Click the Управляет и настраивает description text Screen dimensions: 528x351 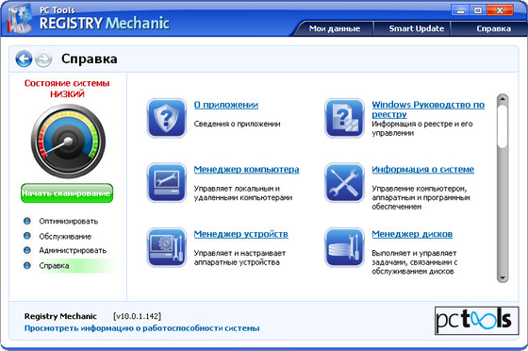coord(239,258)
